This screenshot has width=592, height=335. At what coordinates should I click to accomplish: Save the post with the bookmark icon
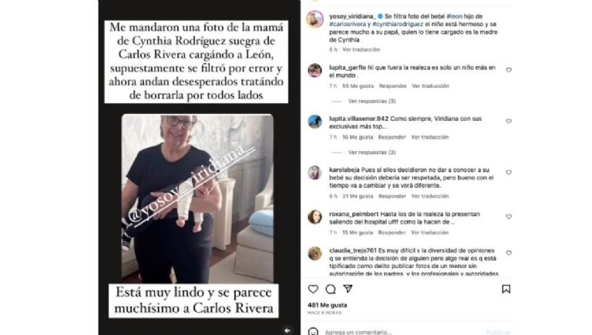coord(506,289)
